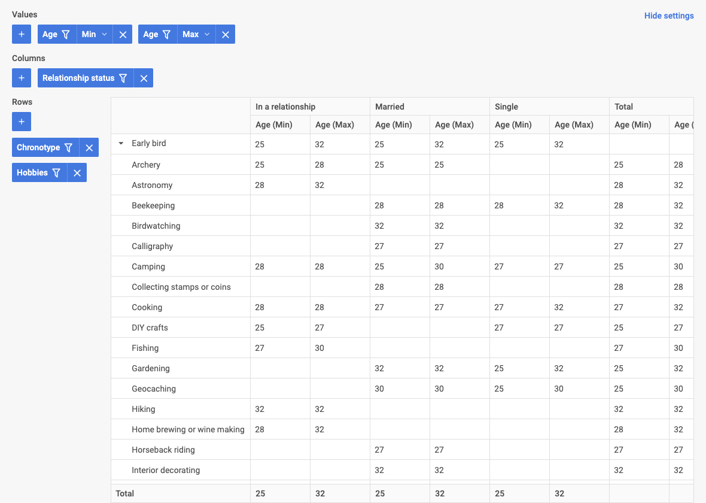Screen dimensions: 706x503
Task: Click the plus button under Rows
Action: (22, 122)
